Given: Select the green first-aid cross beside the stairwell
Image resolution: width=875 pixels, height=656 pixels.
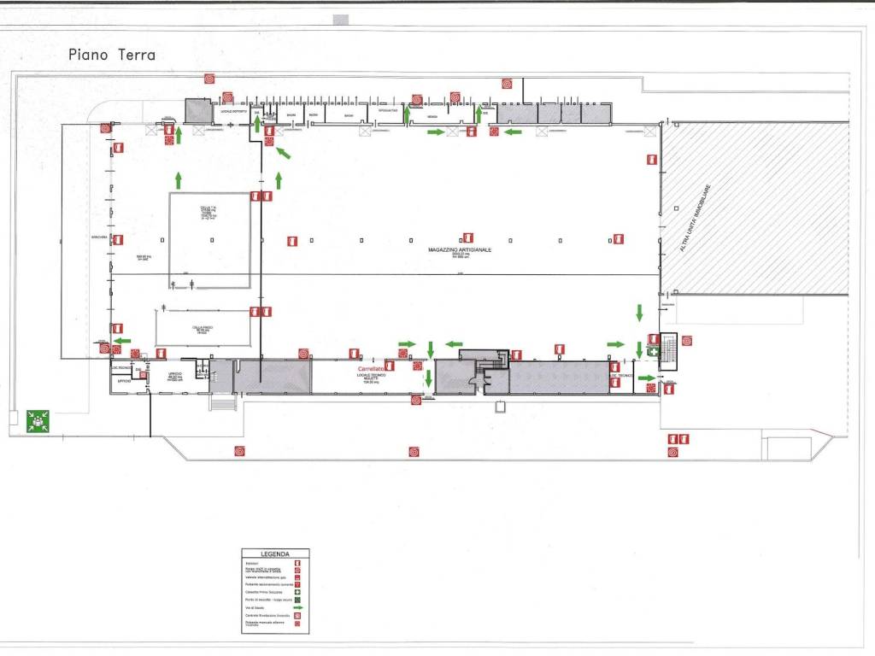Looking at the screenshot, I should click(x=654, y=351).
